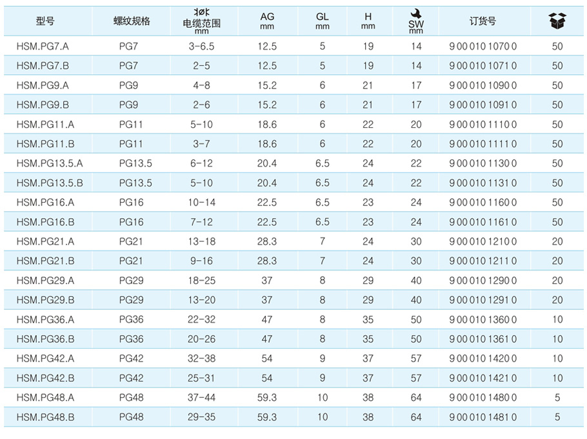Click cable range 29-35 cell
The height and width of the screenshot is (439, 587).
tap(201, 417)
